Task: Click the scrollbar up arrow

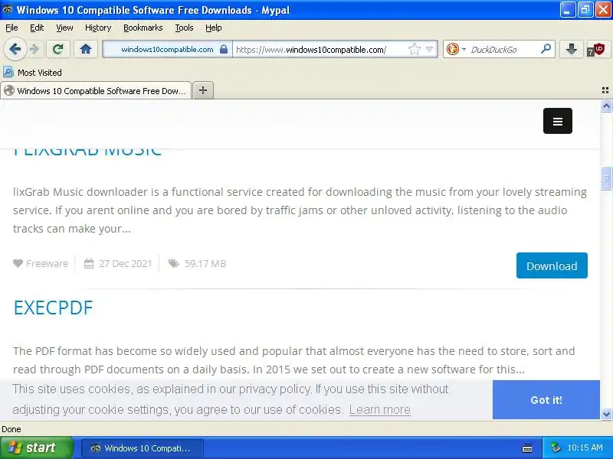Action: 606,106
